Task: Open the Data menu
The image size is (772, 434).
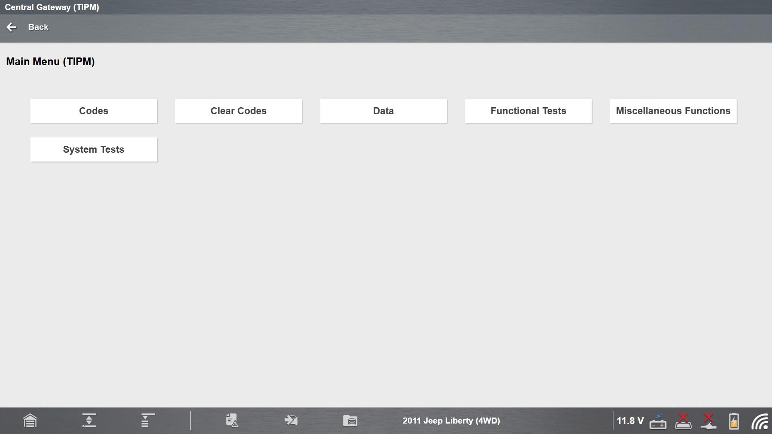Action: pyautogui.click(x=383, y=111)
